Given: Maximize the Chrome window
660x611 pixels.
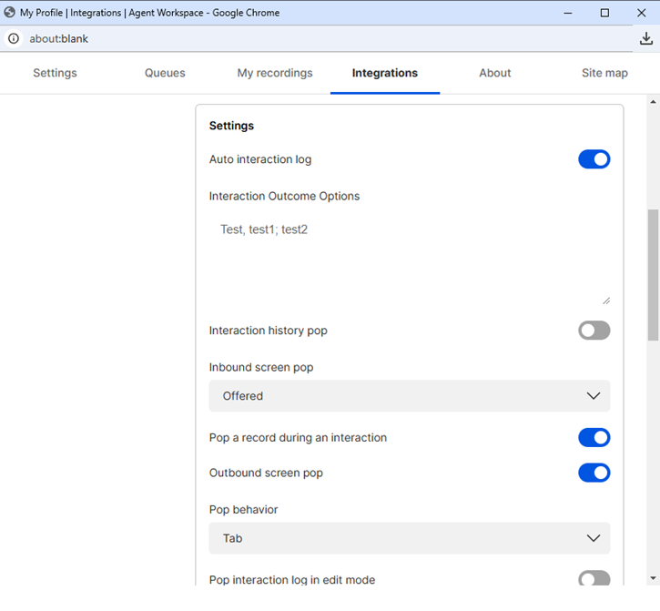Looking at the screenshot, I should pos(604,13).
